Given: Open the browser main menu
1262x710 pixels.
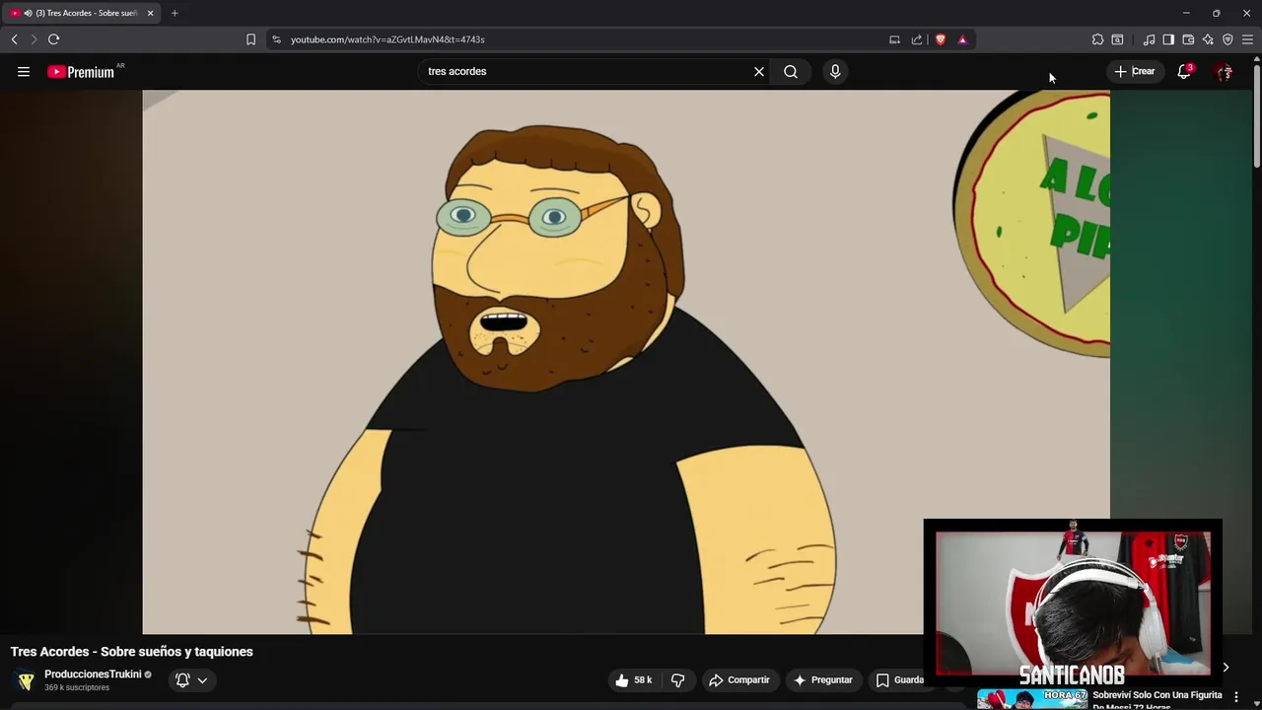Looking at the screenshot, I should [1247, 39].
